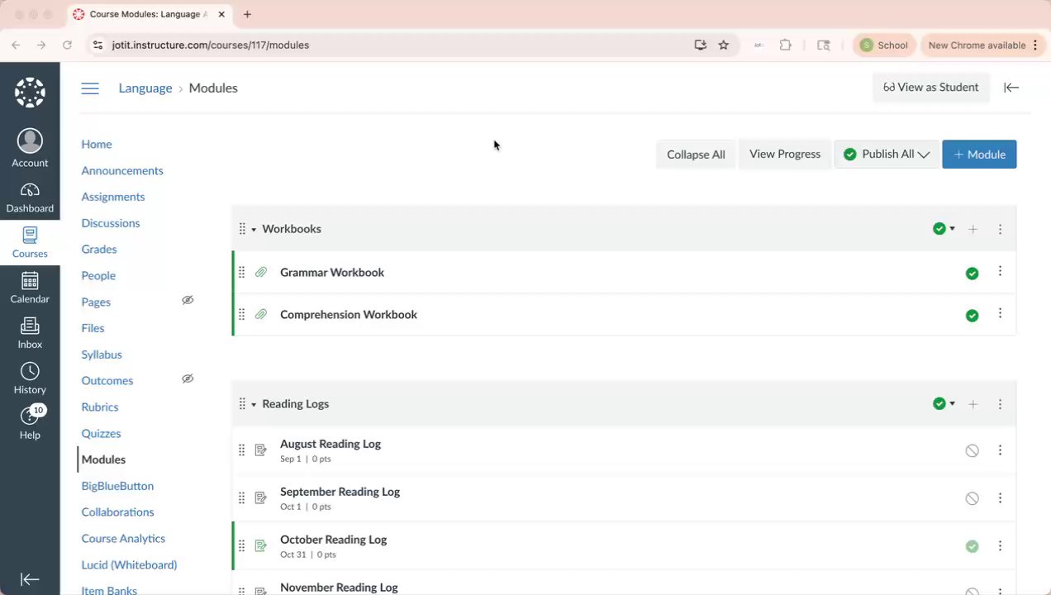
Task: Go to Assignments in course menu
Action: [113, 197]
